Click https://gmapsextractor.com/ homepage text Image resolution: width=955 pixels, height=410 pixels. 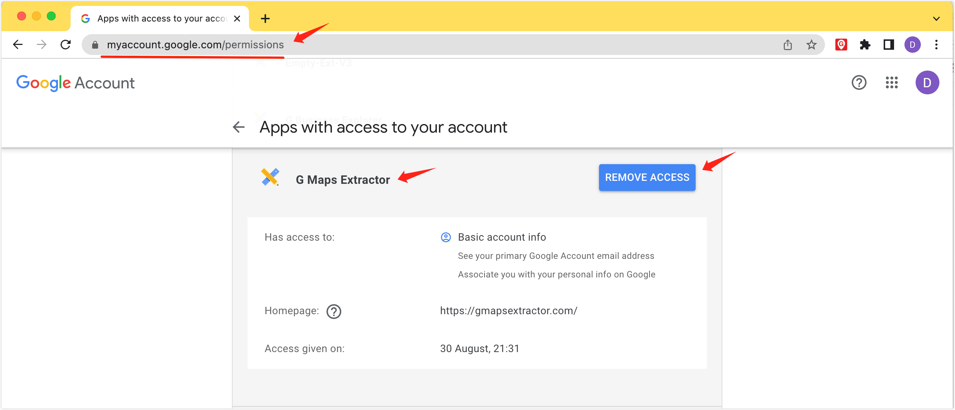[x=509, y=311]
